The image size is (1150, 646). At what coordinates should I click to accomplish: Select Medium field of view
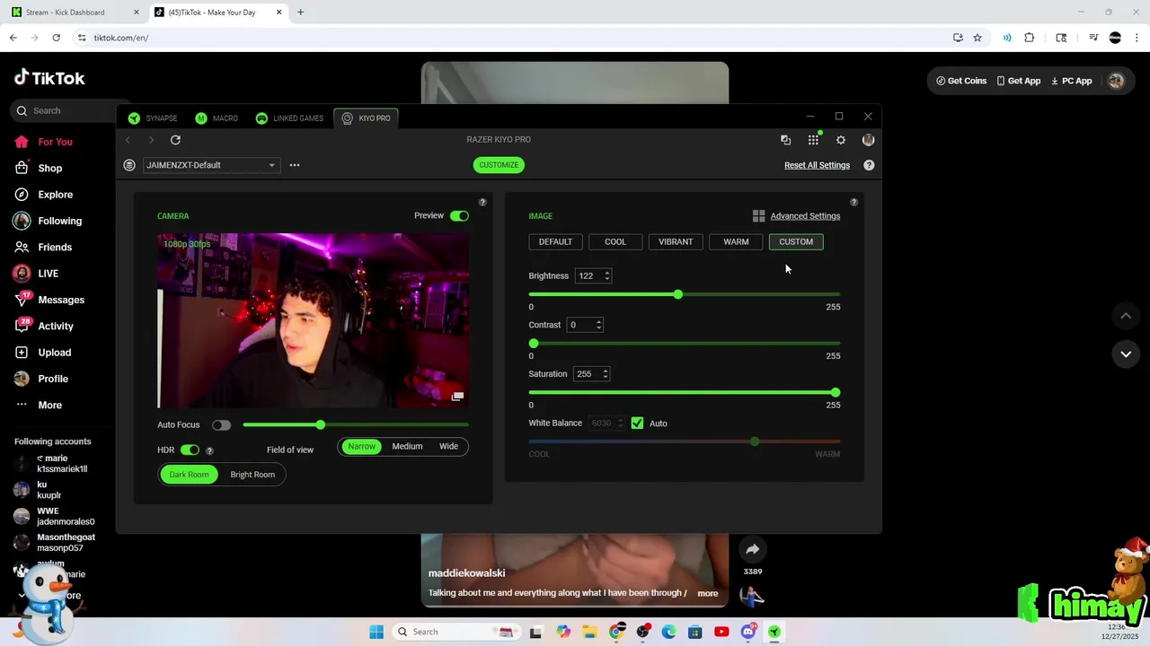(407, 447)
